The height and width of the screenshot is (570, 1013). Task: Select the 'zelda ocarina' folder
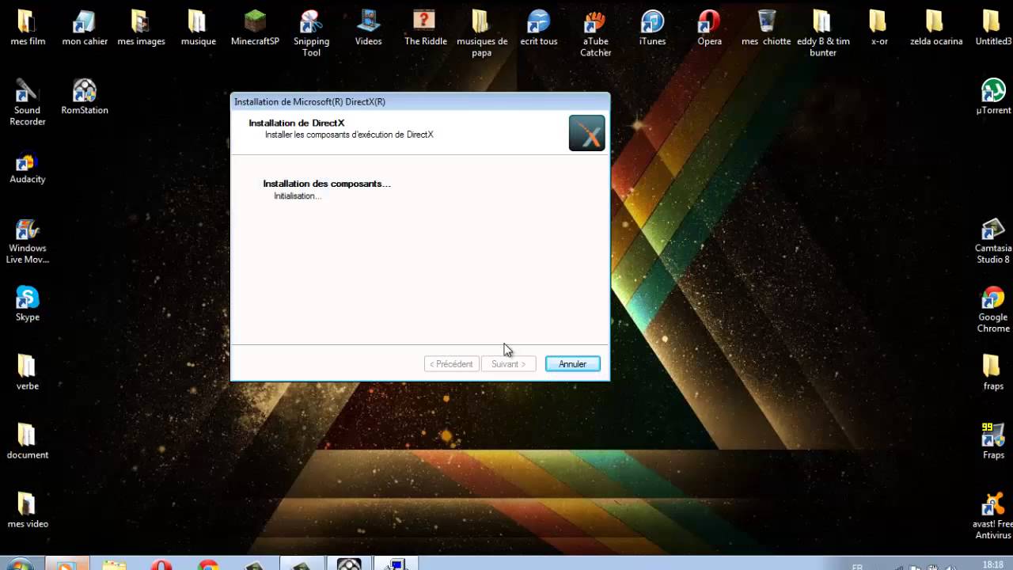(936, 27)
